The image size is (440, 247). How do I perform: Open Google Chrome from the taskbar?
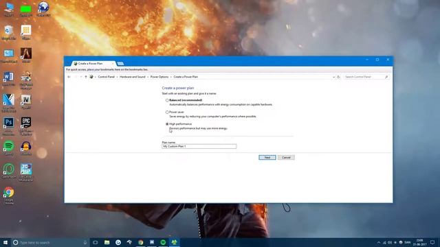140,242
